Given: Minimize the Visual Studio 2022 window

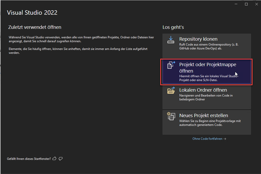Looking at the screenshot, I should [236, 4].
